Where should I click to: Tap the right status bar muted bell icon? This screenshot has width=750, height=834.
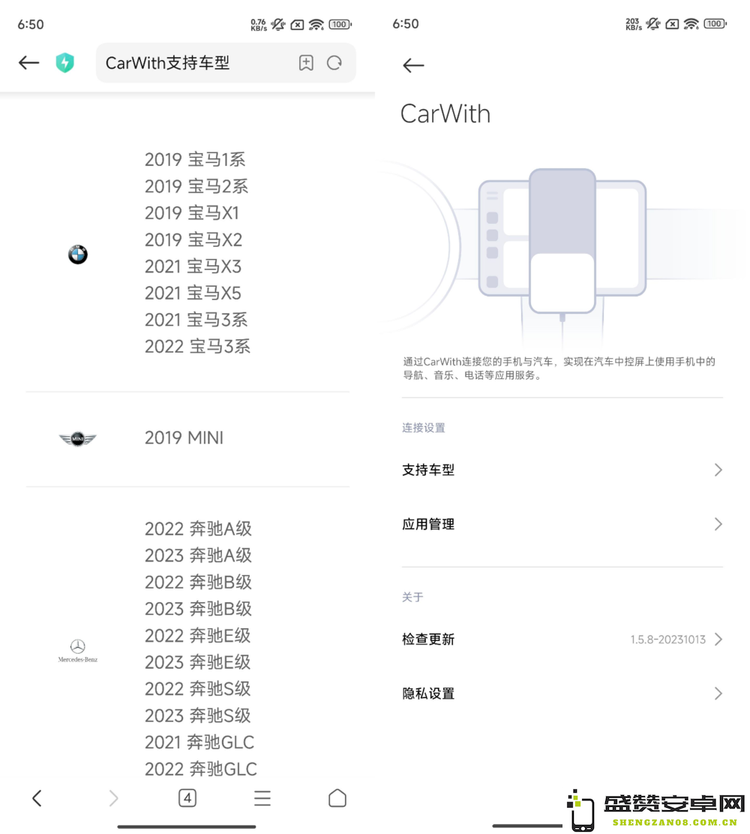click(652, 24)
